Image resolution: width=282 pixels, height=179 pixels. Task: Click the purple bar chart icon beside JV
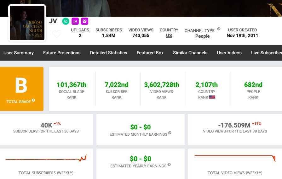[x=75, y=21]
